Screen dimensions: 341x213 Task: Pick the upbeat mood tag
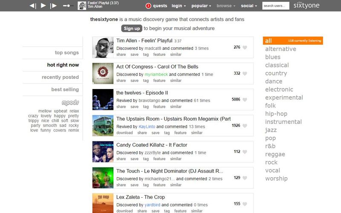(61, 111)
